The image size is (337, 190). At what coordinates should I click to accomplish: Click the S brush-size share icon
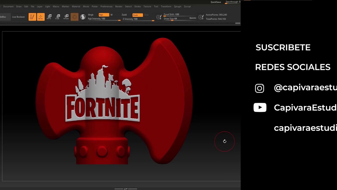click(x=159, y=17)
